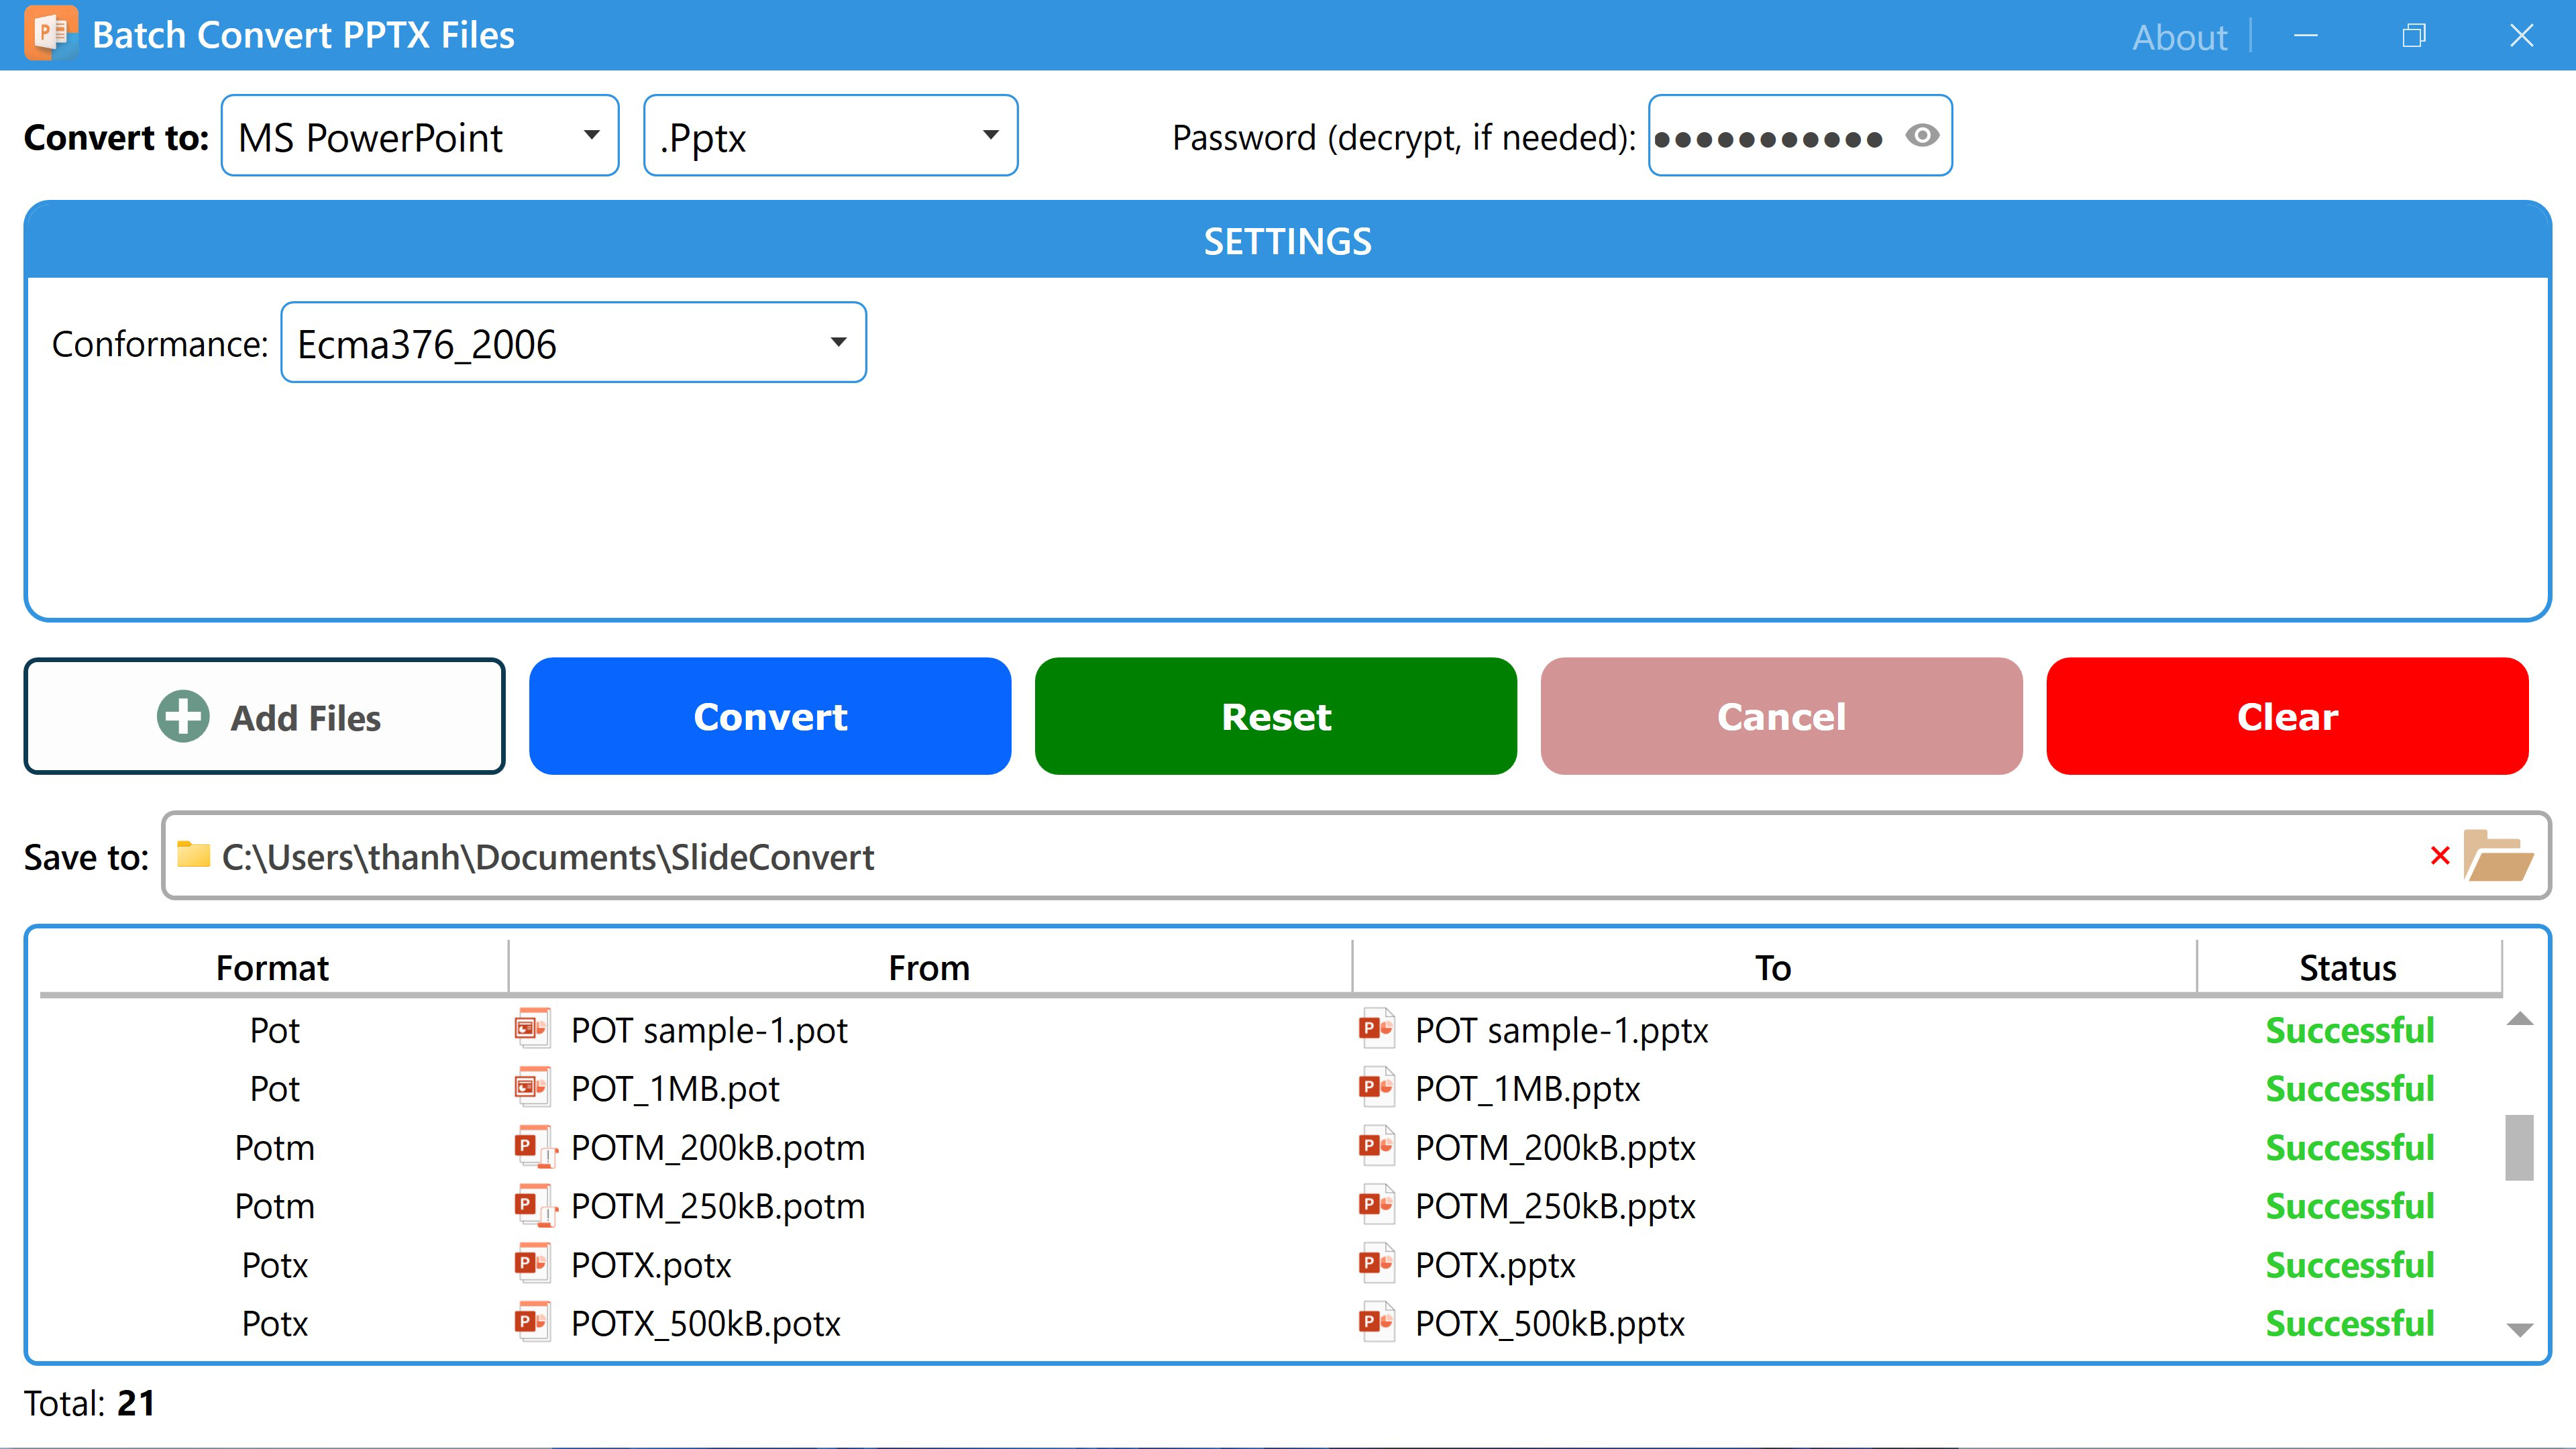
Task: Click the yellow folder icon beside the save path
Action: point(193,854)
